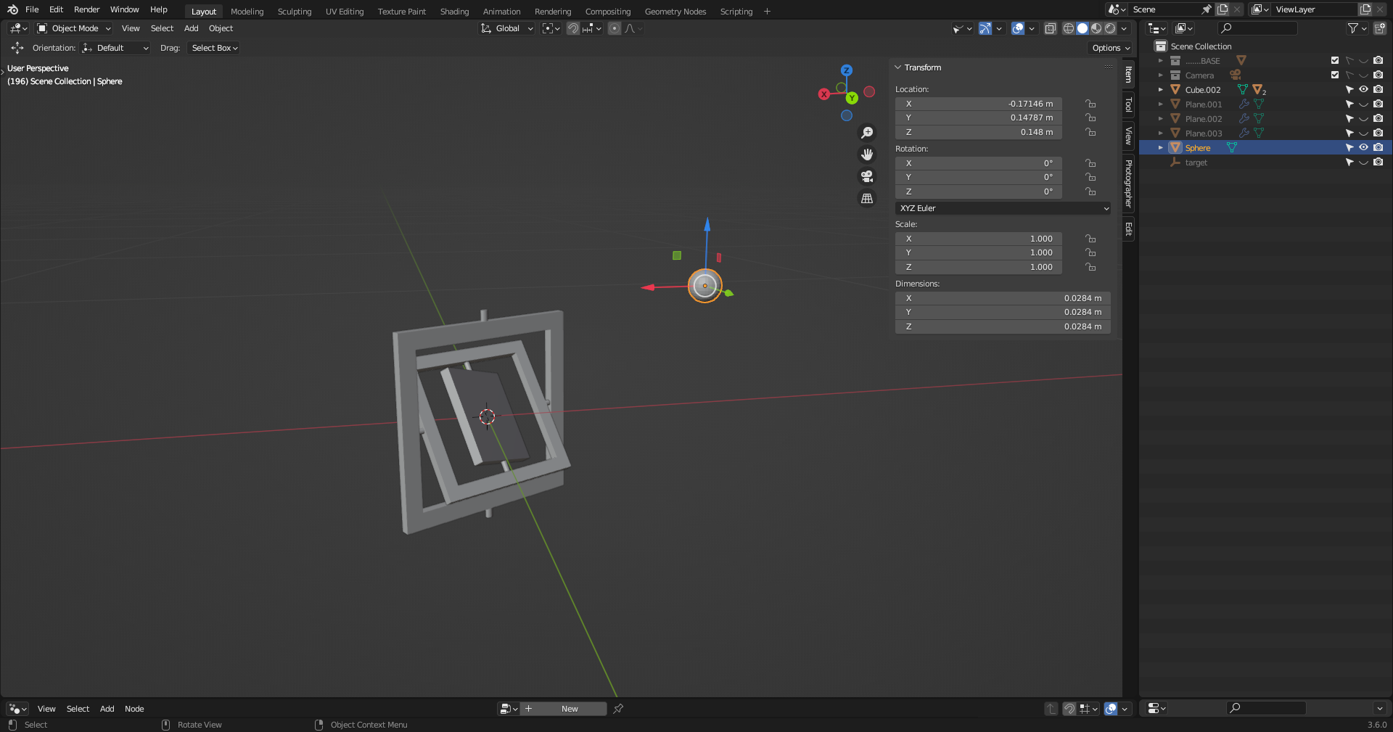Add new collection icon in outliner
Image resolution: width=1393 pixels, height=732 pixels.
click(x=1379, y=28)
